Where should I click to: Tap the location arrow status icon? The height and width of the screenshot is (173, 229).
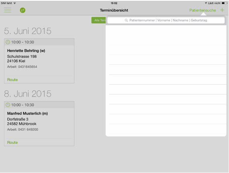[206, 3]
